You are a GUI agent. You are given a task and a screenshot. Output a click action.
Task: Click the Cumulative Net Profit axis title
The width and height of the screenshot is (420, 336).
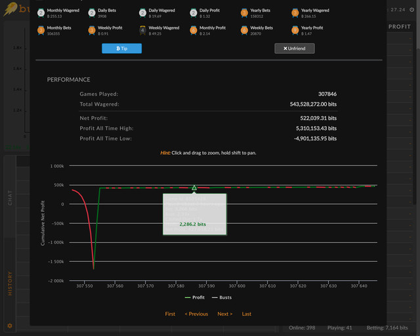pos(43,223)
